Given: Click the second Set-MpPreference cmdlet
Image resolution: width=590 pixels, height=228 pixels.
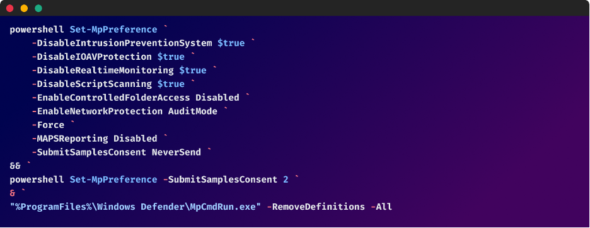Looking at the screenshot, I should (x=113, y=180).
